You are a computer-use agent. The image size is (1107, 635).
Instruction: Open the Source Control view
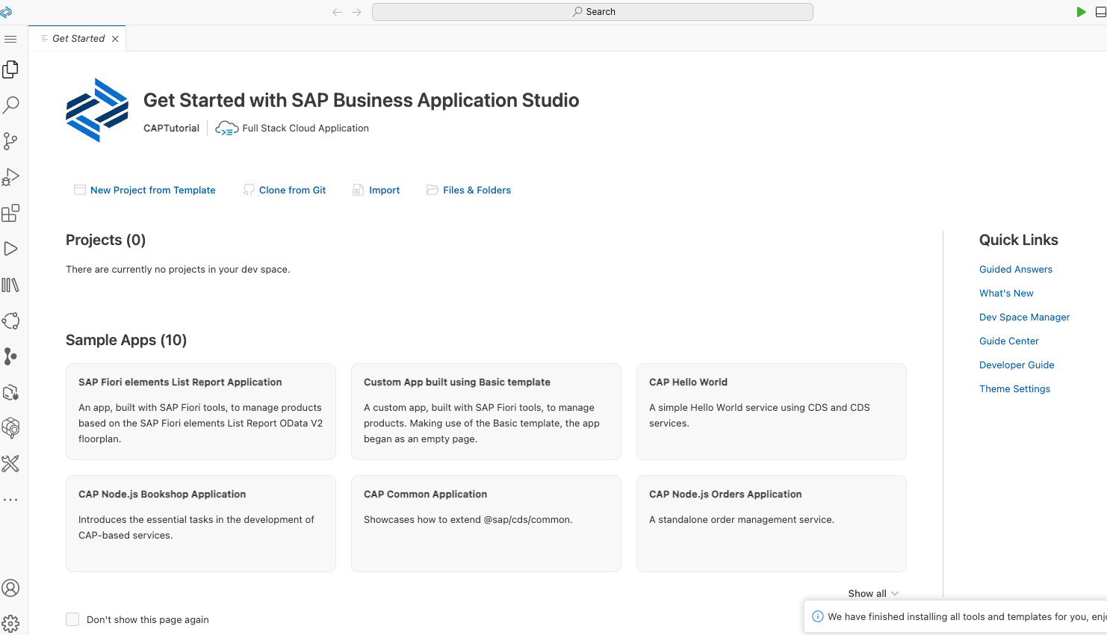[x=10, y=141]
